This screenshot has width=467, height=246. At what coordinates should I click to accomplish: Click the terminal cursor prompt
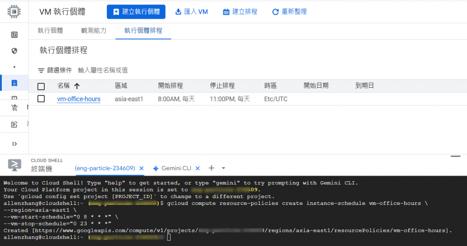169,237
